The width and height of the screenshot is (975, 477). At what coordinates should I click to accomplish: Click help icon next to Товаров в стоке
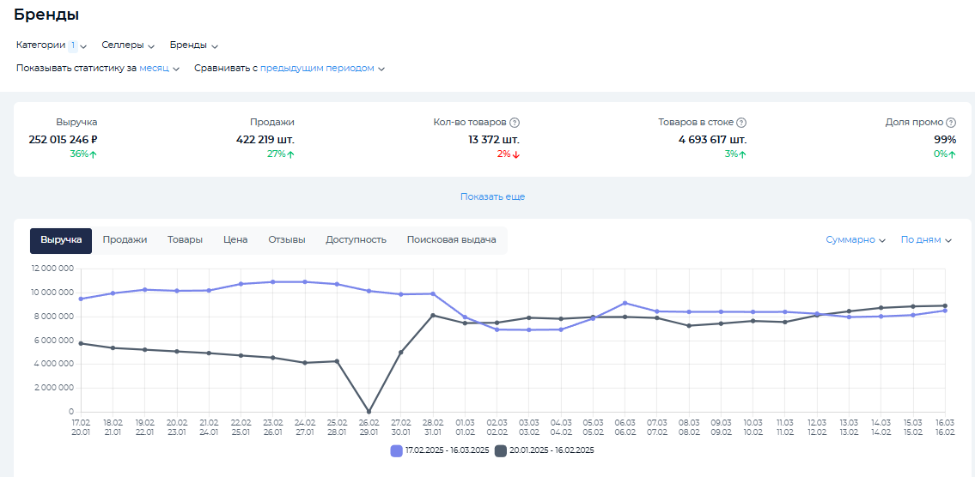click(x=741, y=123)
